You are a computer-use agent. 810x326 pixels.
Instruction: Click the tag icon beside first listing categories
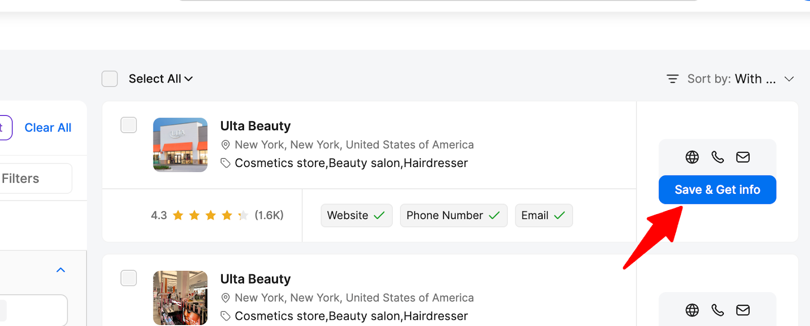tap(226, 163)
